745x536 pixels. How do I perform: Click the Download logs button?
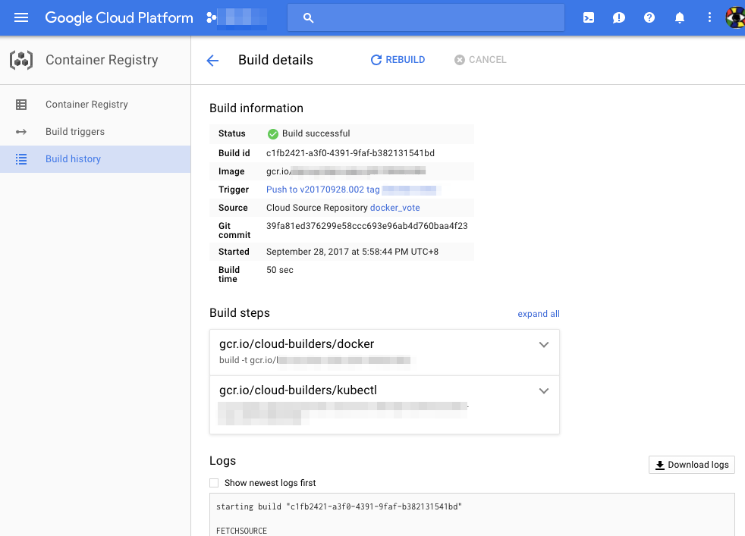[692, 465]
